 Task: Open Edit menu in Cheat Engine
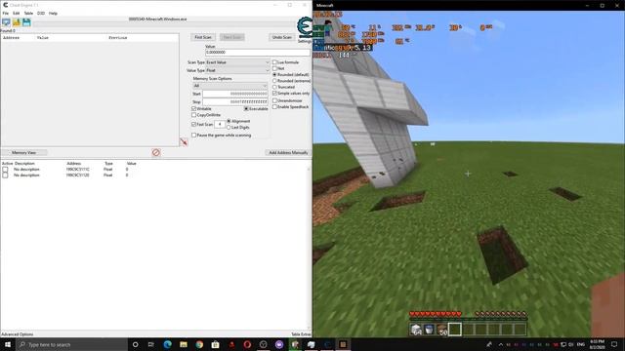tap(16, 13)
